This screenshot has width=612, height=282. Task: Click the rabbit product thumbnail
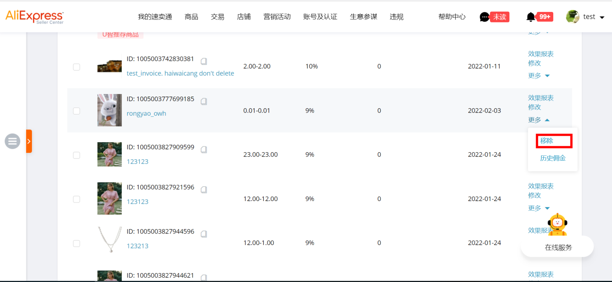coord(110,110)
